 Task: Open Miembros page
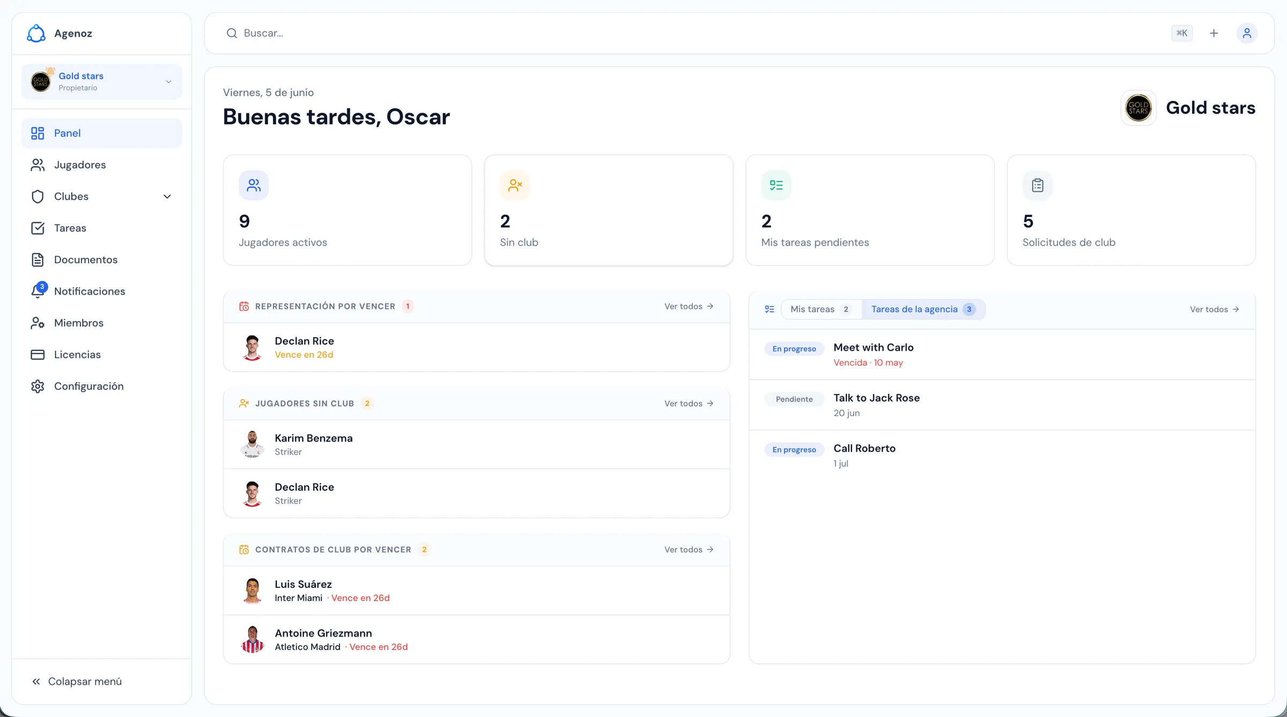(101, 323)
